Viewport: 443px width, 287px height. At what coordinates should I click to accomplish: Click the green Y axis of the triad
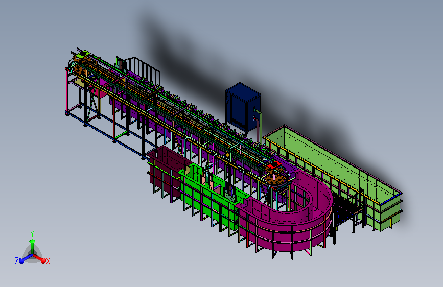pyautogui.click(x=32, y=246)
